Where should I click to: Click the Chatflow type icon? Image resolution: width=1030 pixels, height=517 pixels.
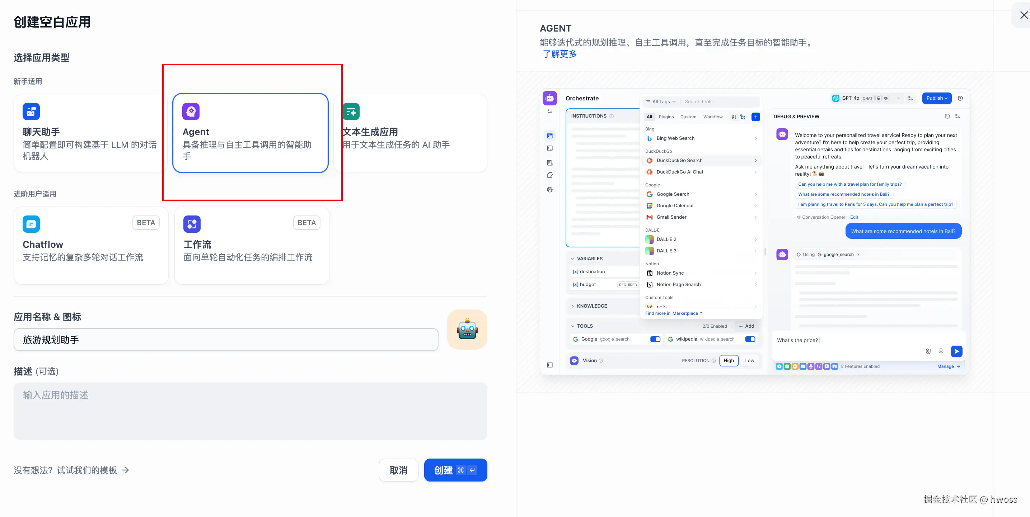pyautogui.click(x=31, y=224)
